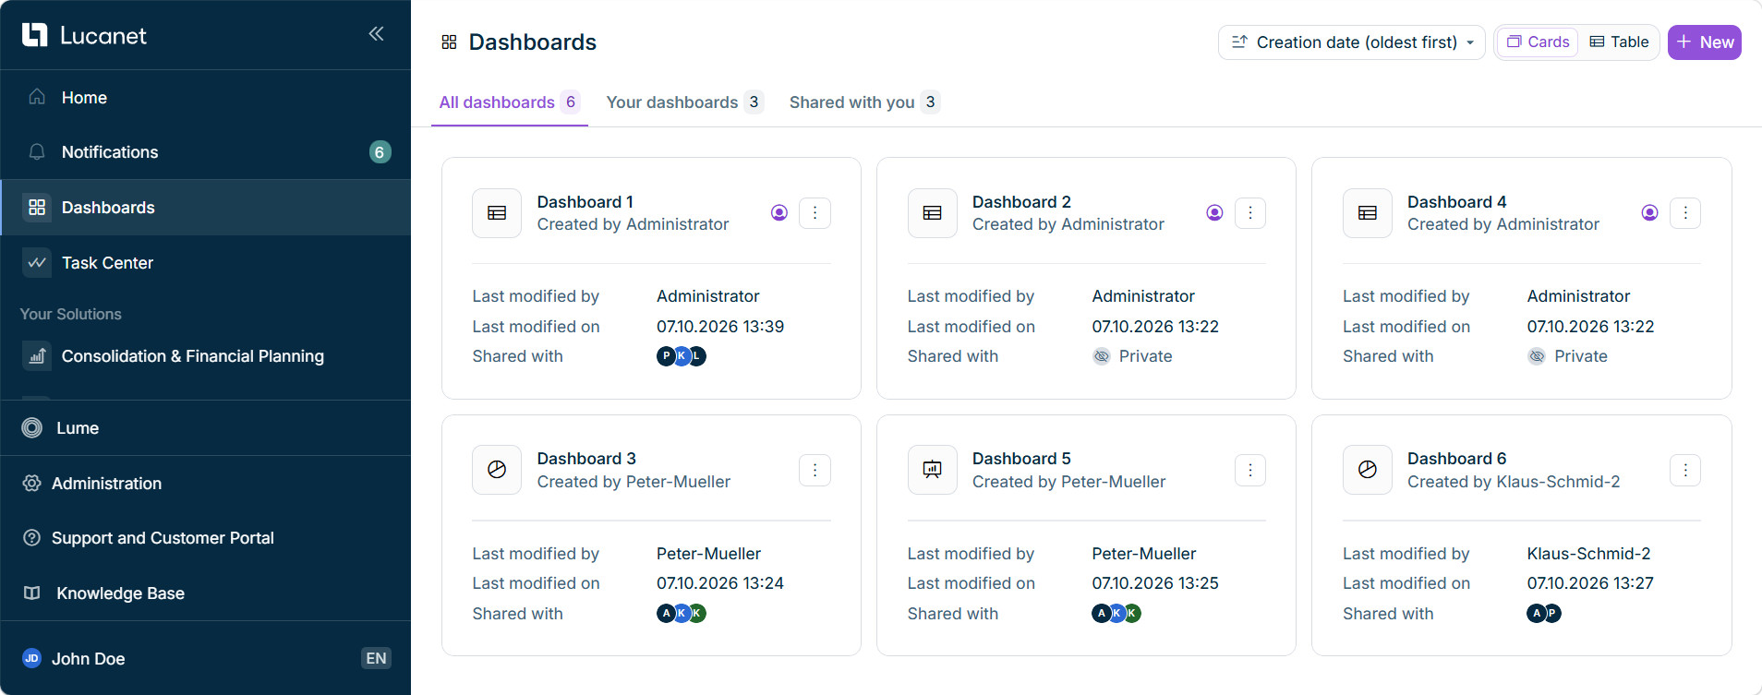Open Support and Customer Portal
The width and height of the screenshot is (1762, 695).
point(205,538)
